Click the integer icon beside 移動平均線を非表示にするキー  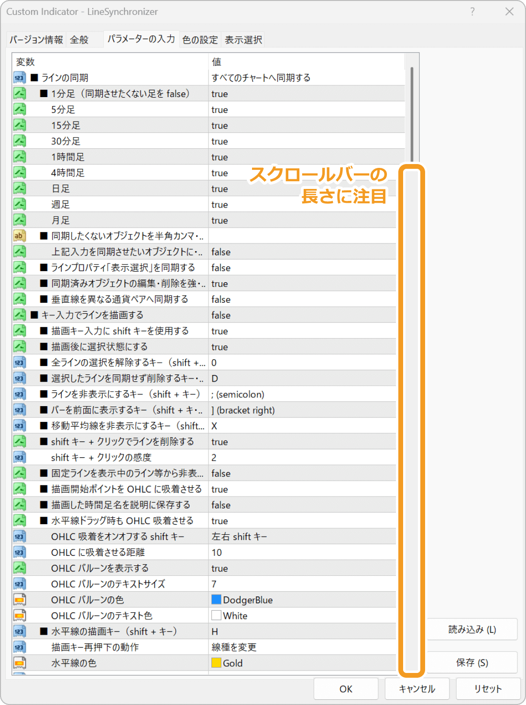(19, 425)
